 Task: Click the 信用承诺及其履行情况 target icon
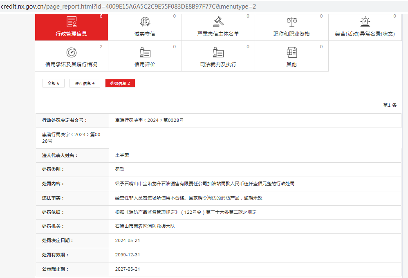point(72,52)
